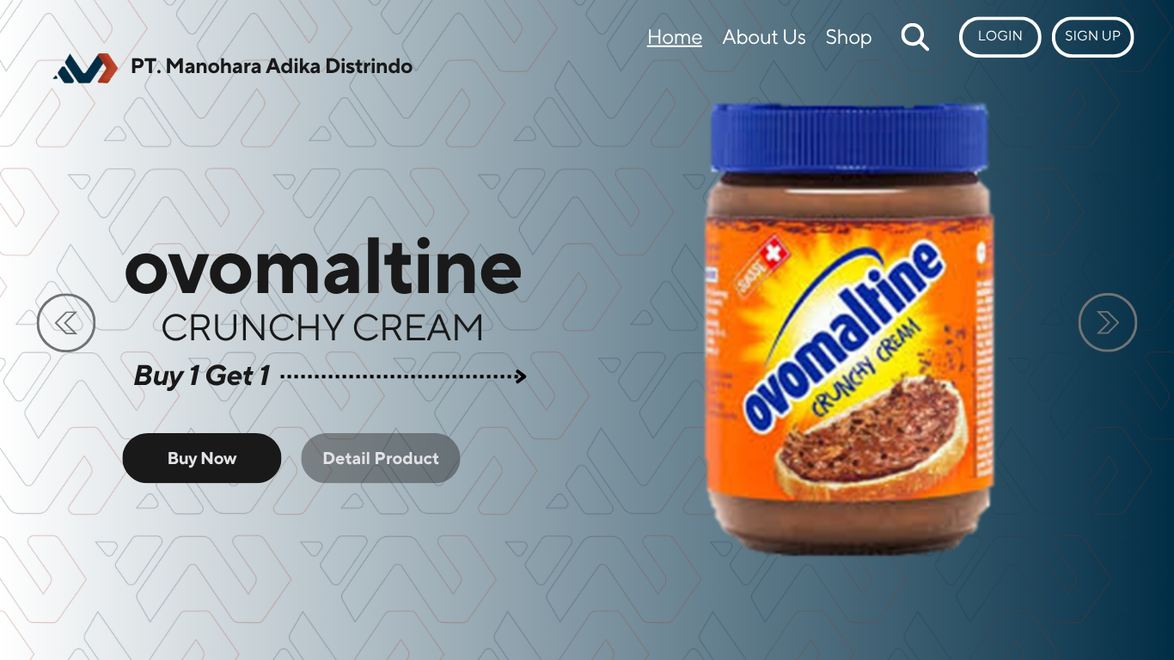Navigate to the Shop page
1174x660 pixels.
(x=848, y=37)
